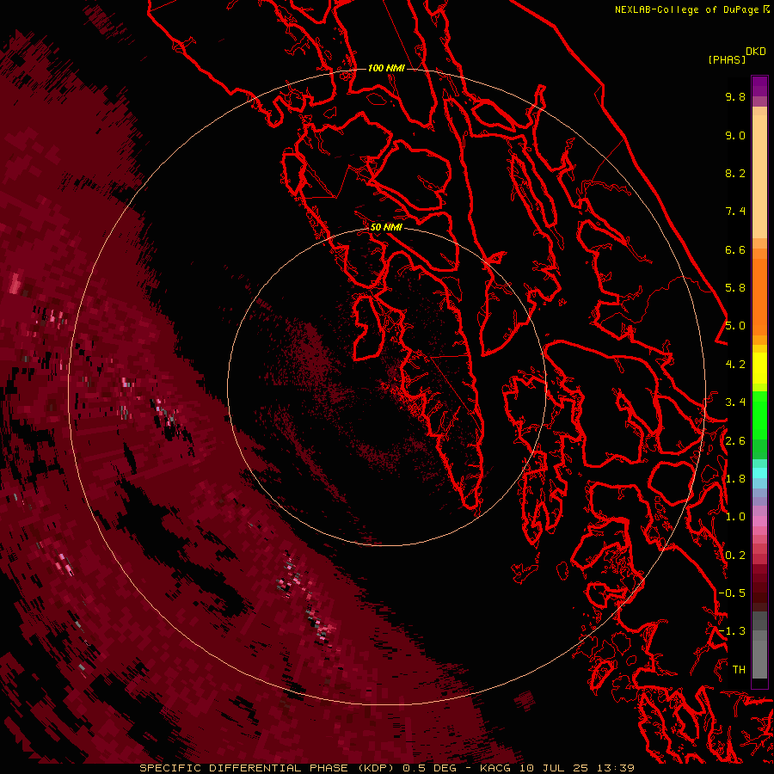Click the 2.6 legend value
774x774 pixels.
(735, 441)
